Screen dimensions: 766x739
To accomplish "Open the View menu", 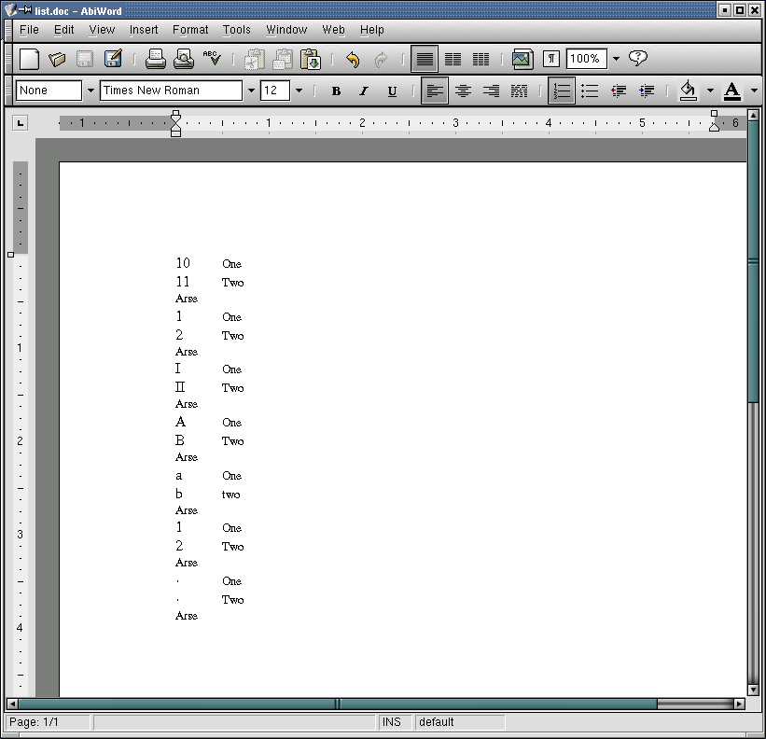I will click(102, 30).
